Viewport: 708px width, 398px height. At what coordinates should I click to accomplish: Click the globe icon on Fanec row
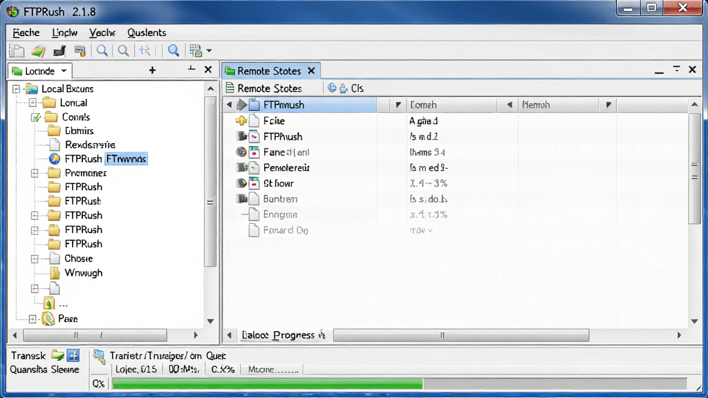[241, 152]
